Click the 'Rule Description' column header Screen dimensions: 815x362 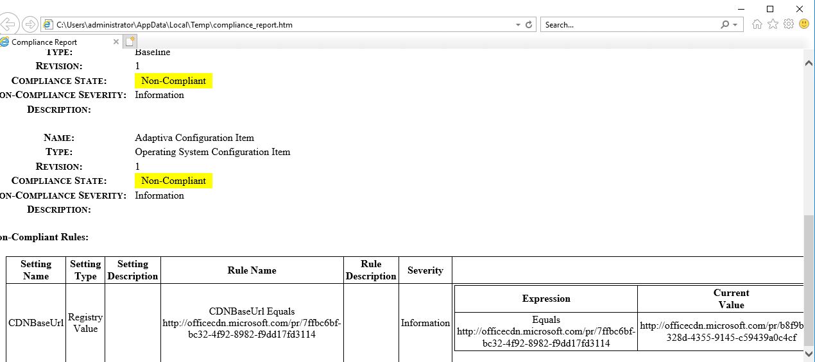(x=371, y=270)
